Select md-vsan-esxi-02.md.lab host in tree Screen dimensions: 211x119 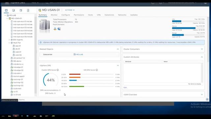pyautogui.click(x=23, y=24)
